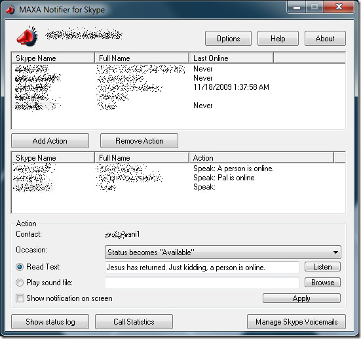
Task: Select action 'Speak: A person is online.'
Action: coord(178,169)
